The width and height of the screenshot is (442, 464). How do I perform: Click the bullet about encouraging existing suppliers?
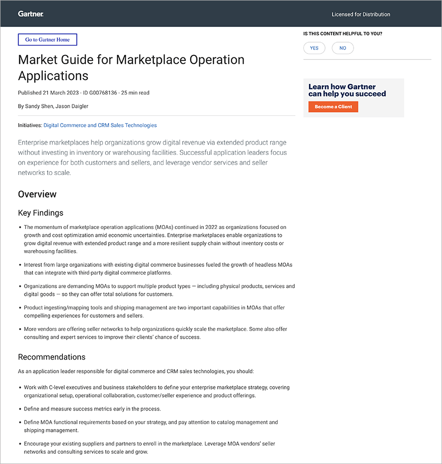point(149,448)
